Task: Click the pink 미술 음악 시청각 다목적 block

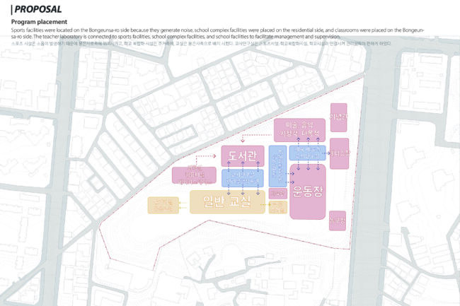Action: 300,129
